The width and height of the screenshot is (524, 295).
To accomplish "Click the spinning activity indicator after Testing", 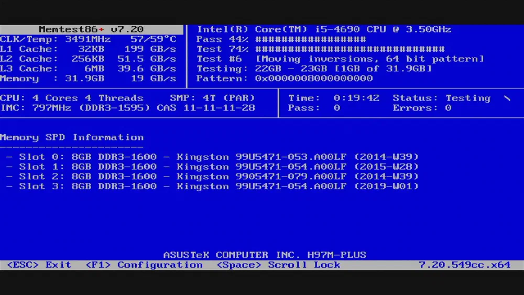I will pos(507,98).
